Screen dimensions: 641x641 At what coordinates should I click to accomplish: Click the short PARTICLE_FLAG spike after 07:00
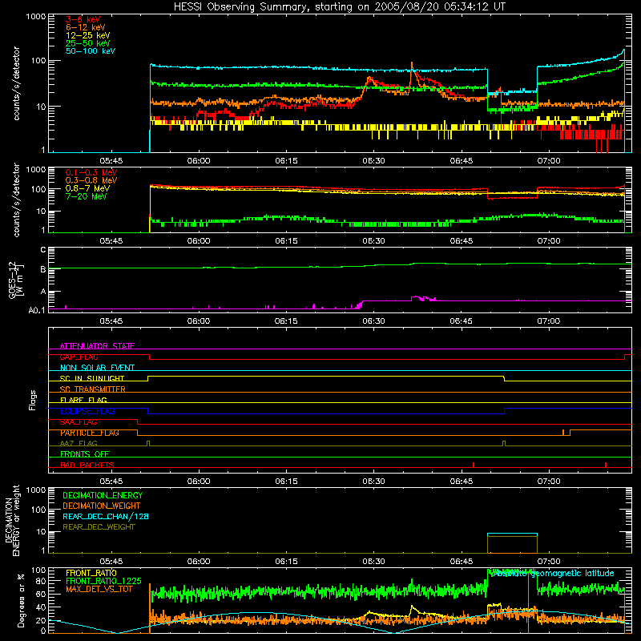[x=563, y=433]
